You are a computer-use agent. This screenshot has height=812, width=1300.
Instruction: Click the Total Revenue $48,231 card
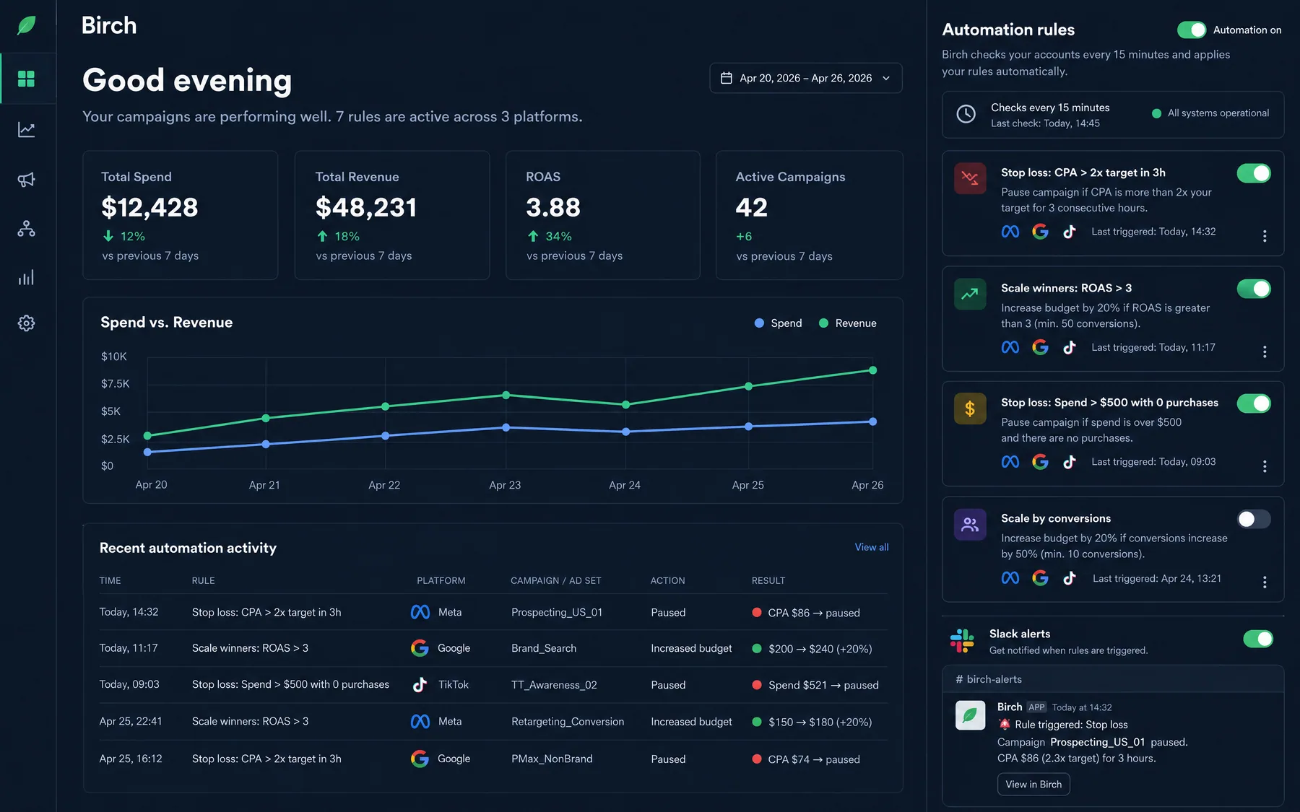[392, 215]
